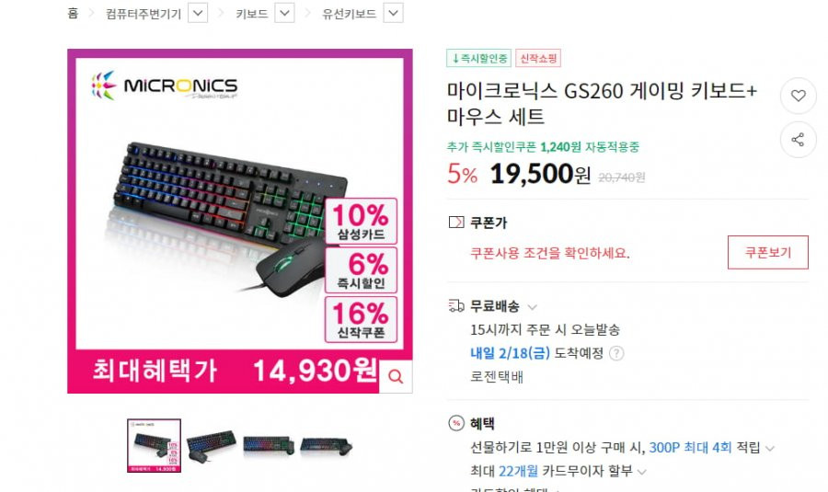Click the share icon button
The height and width of the screenshot is (492, 828).
point(798,140)
